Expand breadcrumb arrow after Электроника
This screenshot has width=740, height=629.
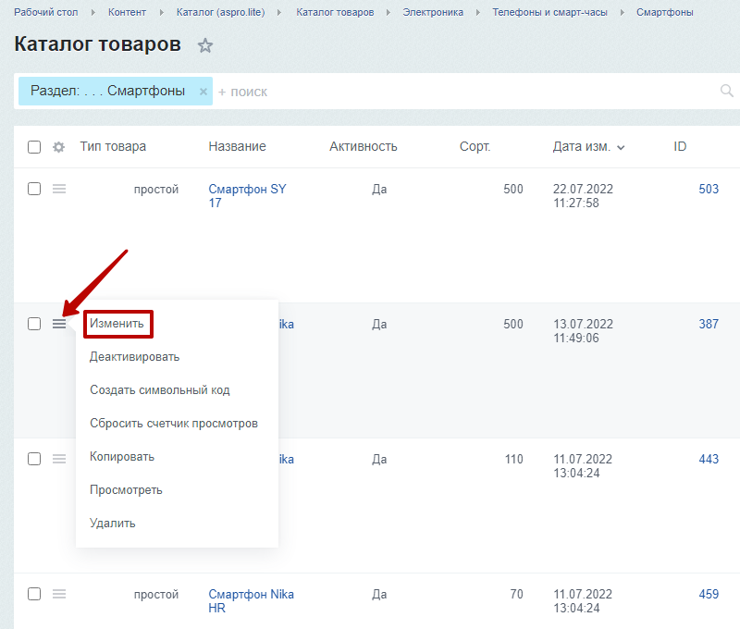(477, 12)
